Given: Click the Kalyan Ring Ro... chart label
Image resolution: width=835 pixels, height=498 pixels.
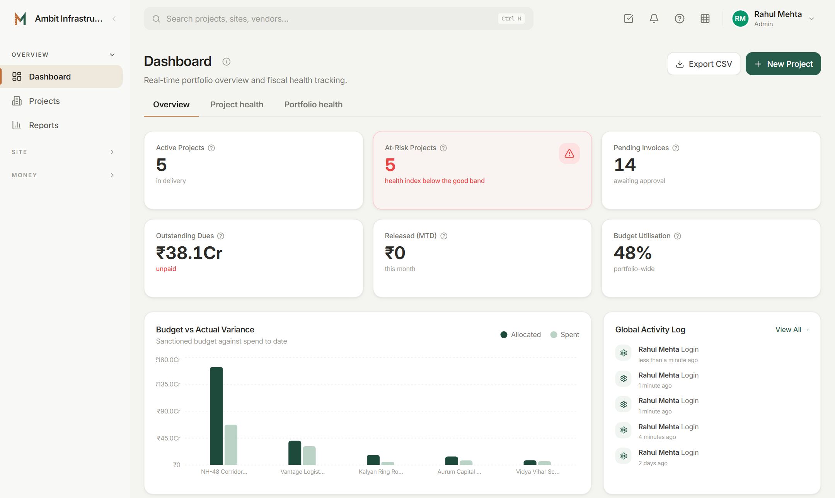Looking at the screenshot, I should [x=381, y=472].
